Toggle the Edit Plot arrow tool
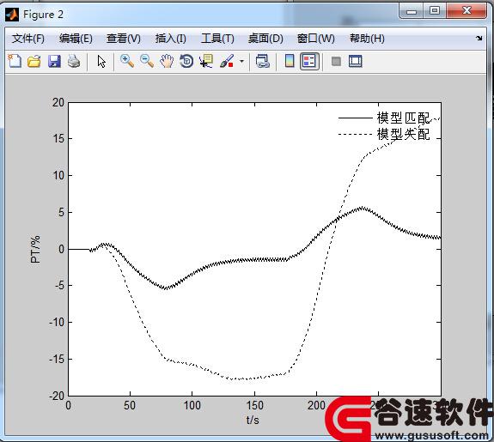Viewport: 494px width, 442px height. click(x=101, y=61)
